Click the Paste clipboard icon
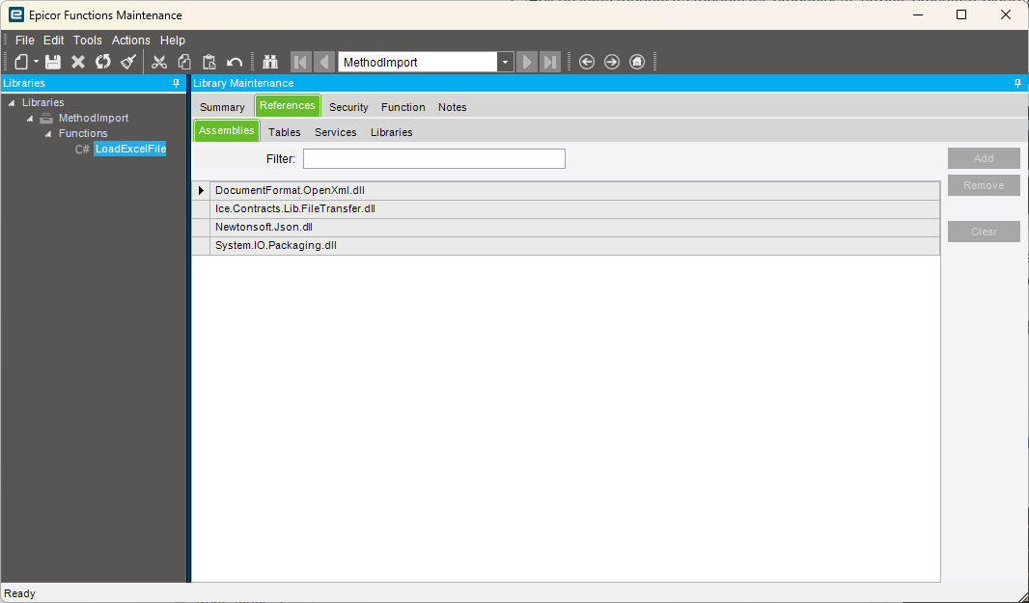Image resolution: width=1029 pixels, height=603 pixels. (209, 62)
